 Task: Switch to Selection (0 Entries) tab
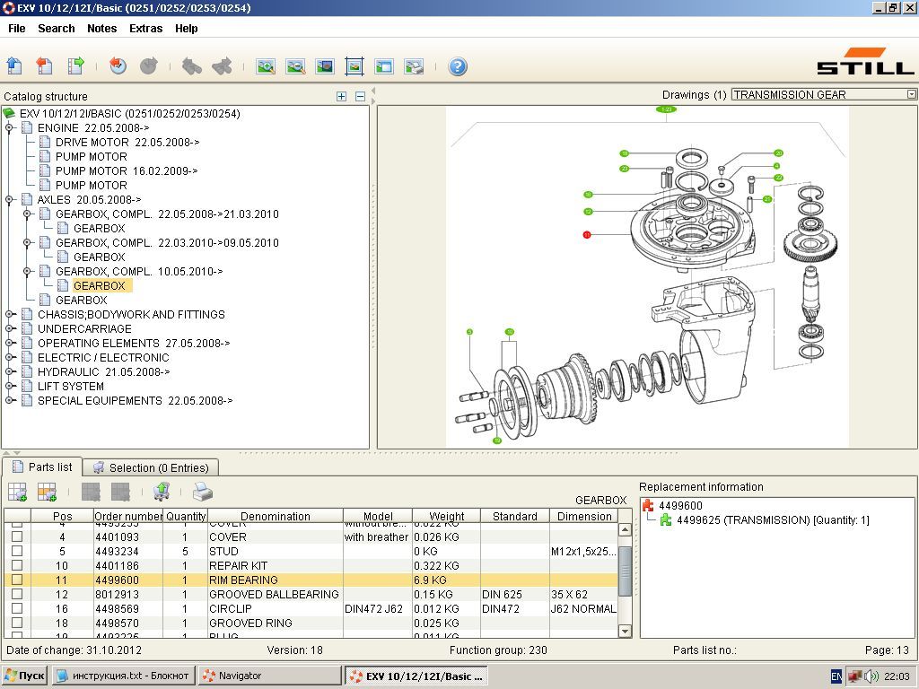tap(151, 467)
